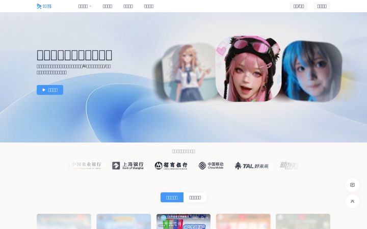Expand the first navigation item's dropdown arrow
The height and width of the screenshot is (229, 367).
pos(91,6)
